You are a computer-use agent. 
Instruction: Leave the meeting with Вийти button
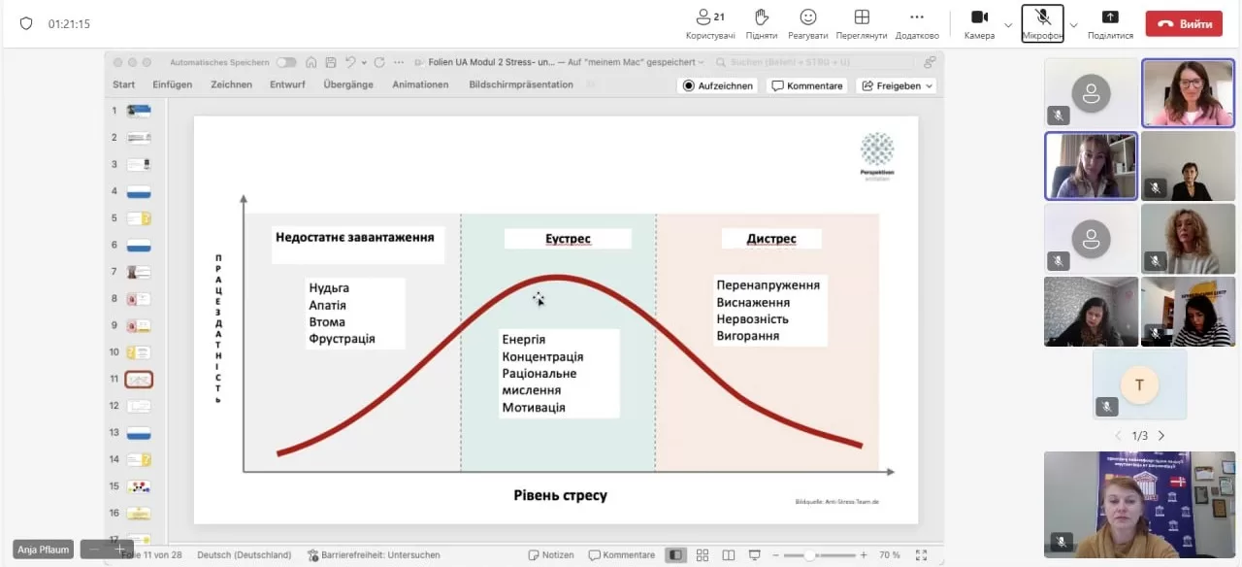point(1184,24)
